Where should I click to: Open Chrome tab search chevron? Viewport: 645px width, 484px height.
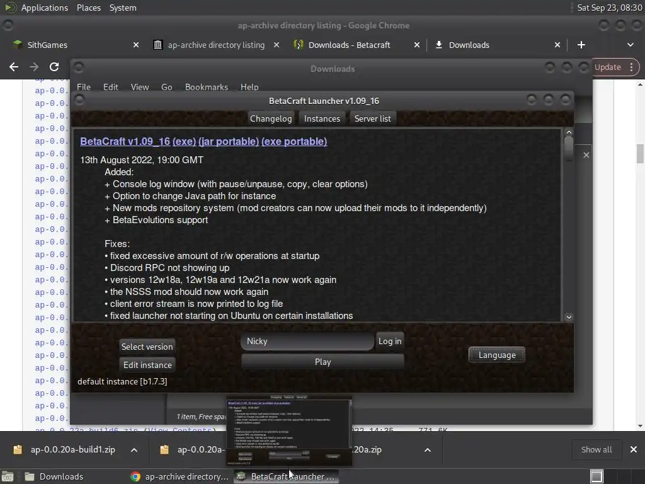click(630, 45)
